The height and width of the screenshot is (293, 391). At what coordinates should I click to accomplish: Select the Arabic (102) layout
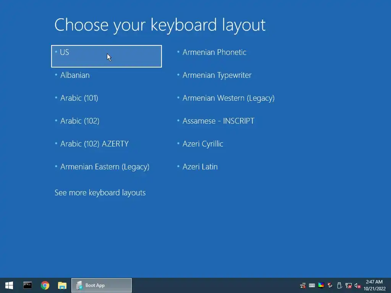(80, 121)
